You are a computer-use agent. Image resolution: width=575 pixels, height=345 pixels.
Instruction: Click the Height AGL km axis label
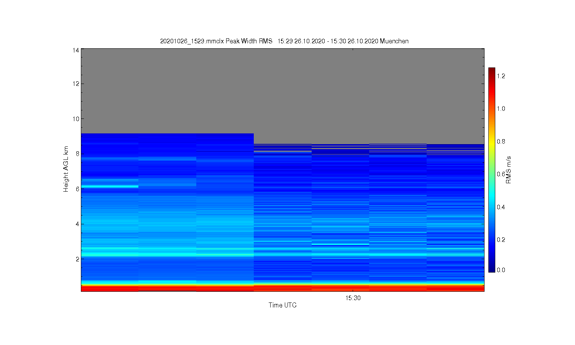point(66,169)
